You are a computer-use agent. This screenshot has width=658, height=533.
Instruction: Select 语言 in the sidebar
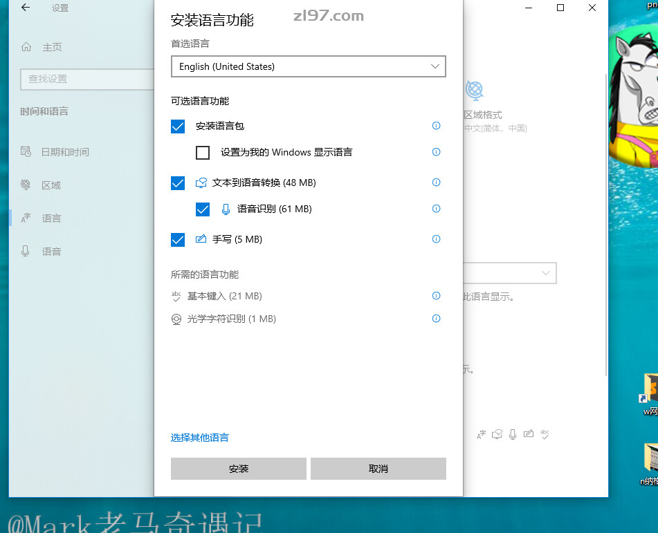pyautogui.click(x=51, y=218)
